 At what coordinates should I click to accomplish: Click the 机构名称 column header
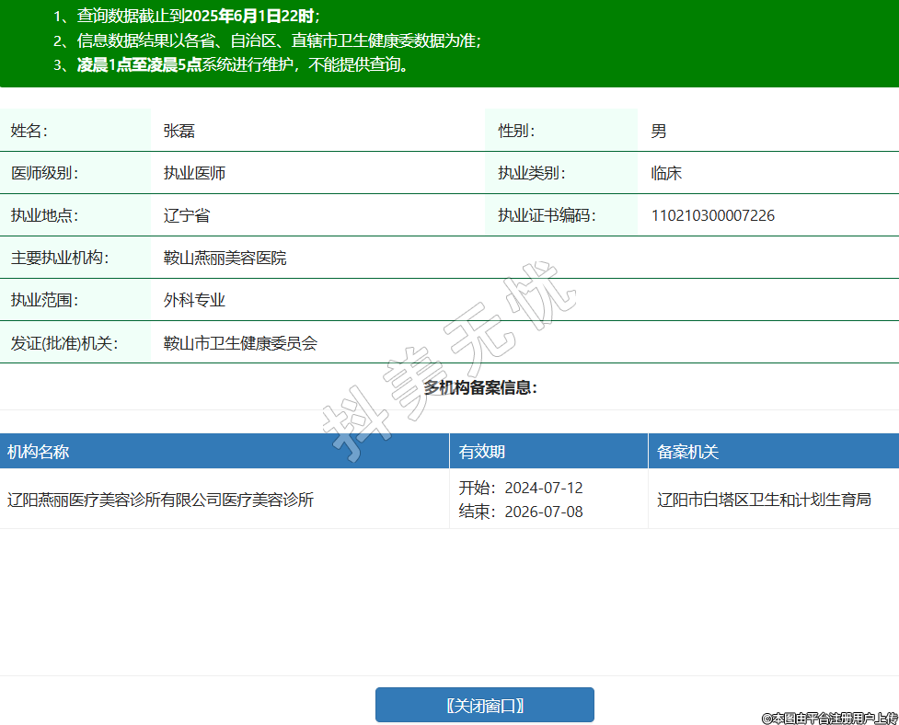click(39, 452)
